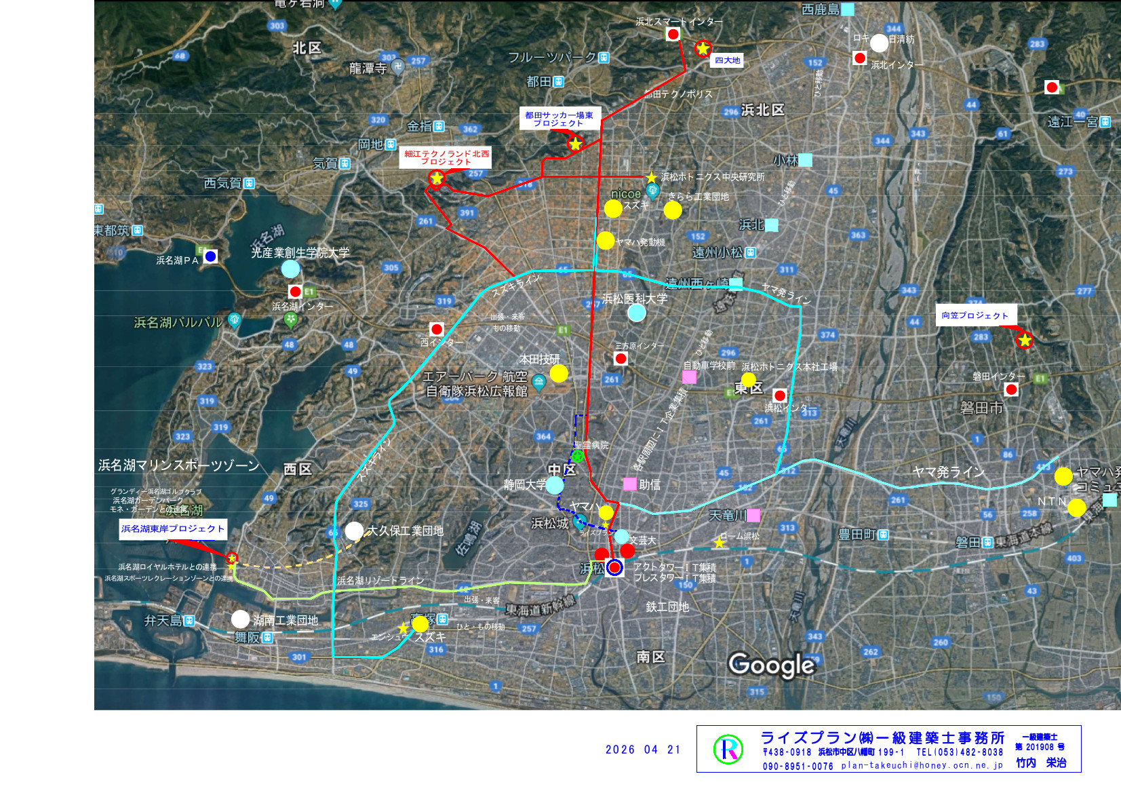Click the エアーパーク 航空 label
This screenshot has width=1121, height=793.
pyautogui.click(x=475, y=376)
